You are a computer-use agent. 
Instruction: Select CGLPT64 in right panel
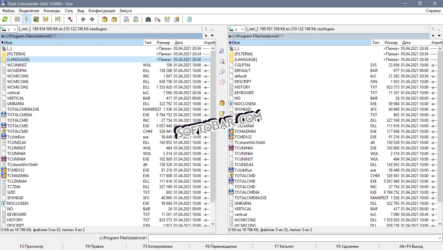pos(333,65)
